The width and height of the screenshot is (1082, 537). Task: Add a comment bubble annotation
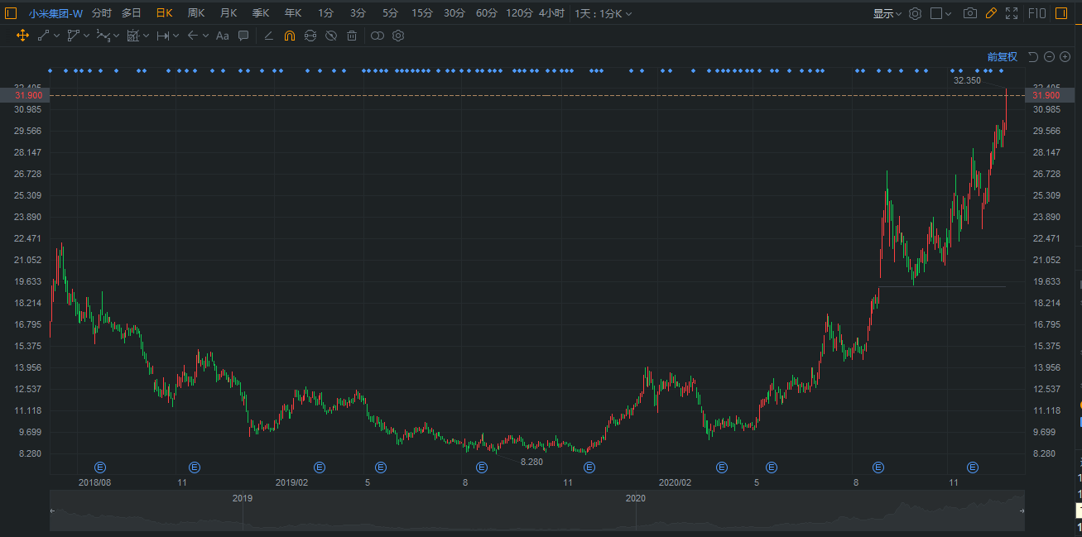[243, 36]
